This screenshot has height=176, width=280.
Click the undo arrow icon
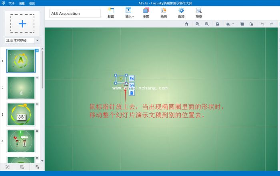pos(262,24)
